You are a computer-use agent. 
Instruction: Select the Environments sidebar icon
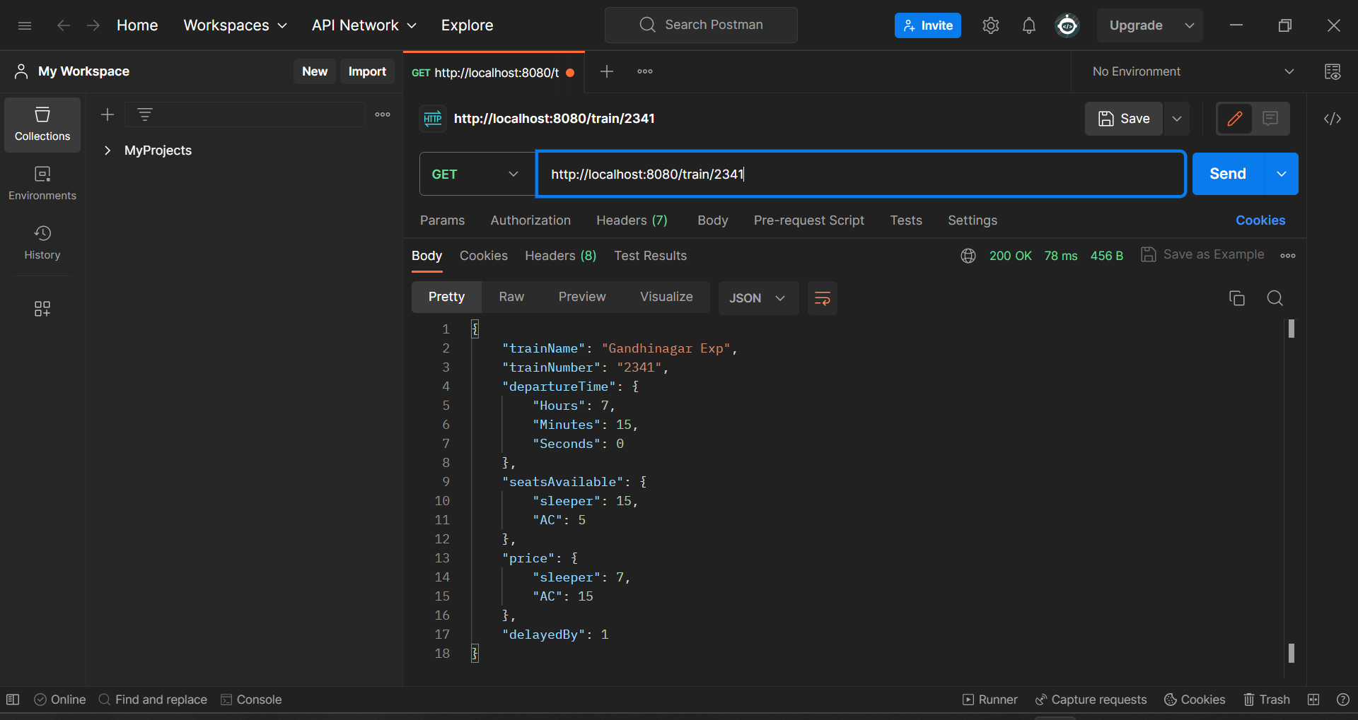point(42,183)
